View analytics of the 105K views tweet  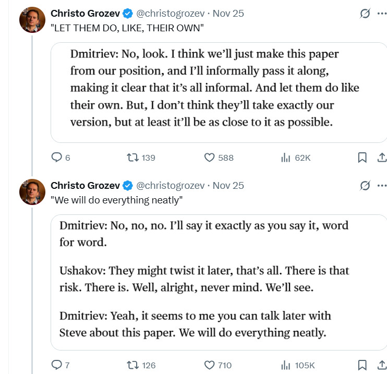(x=286, y=365)
